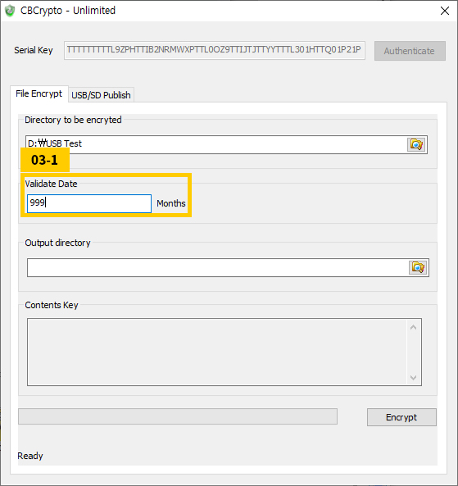458x486 pixels.
Task: Close the CBCrypto window
Action: pos(445,11)
